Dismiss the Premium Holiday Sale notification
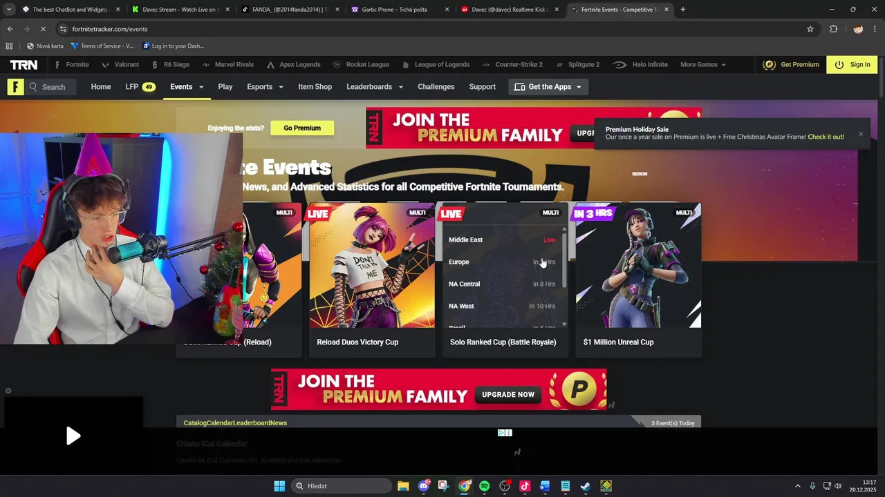 (x=861, y=134)
